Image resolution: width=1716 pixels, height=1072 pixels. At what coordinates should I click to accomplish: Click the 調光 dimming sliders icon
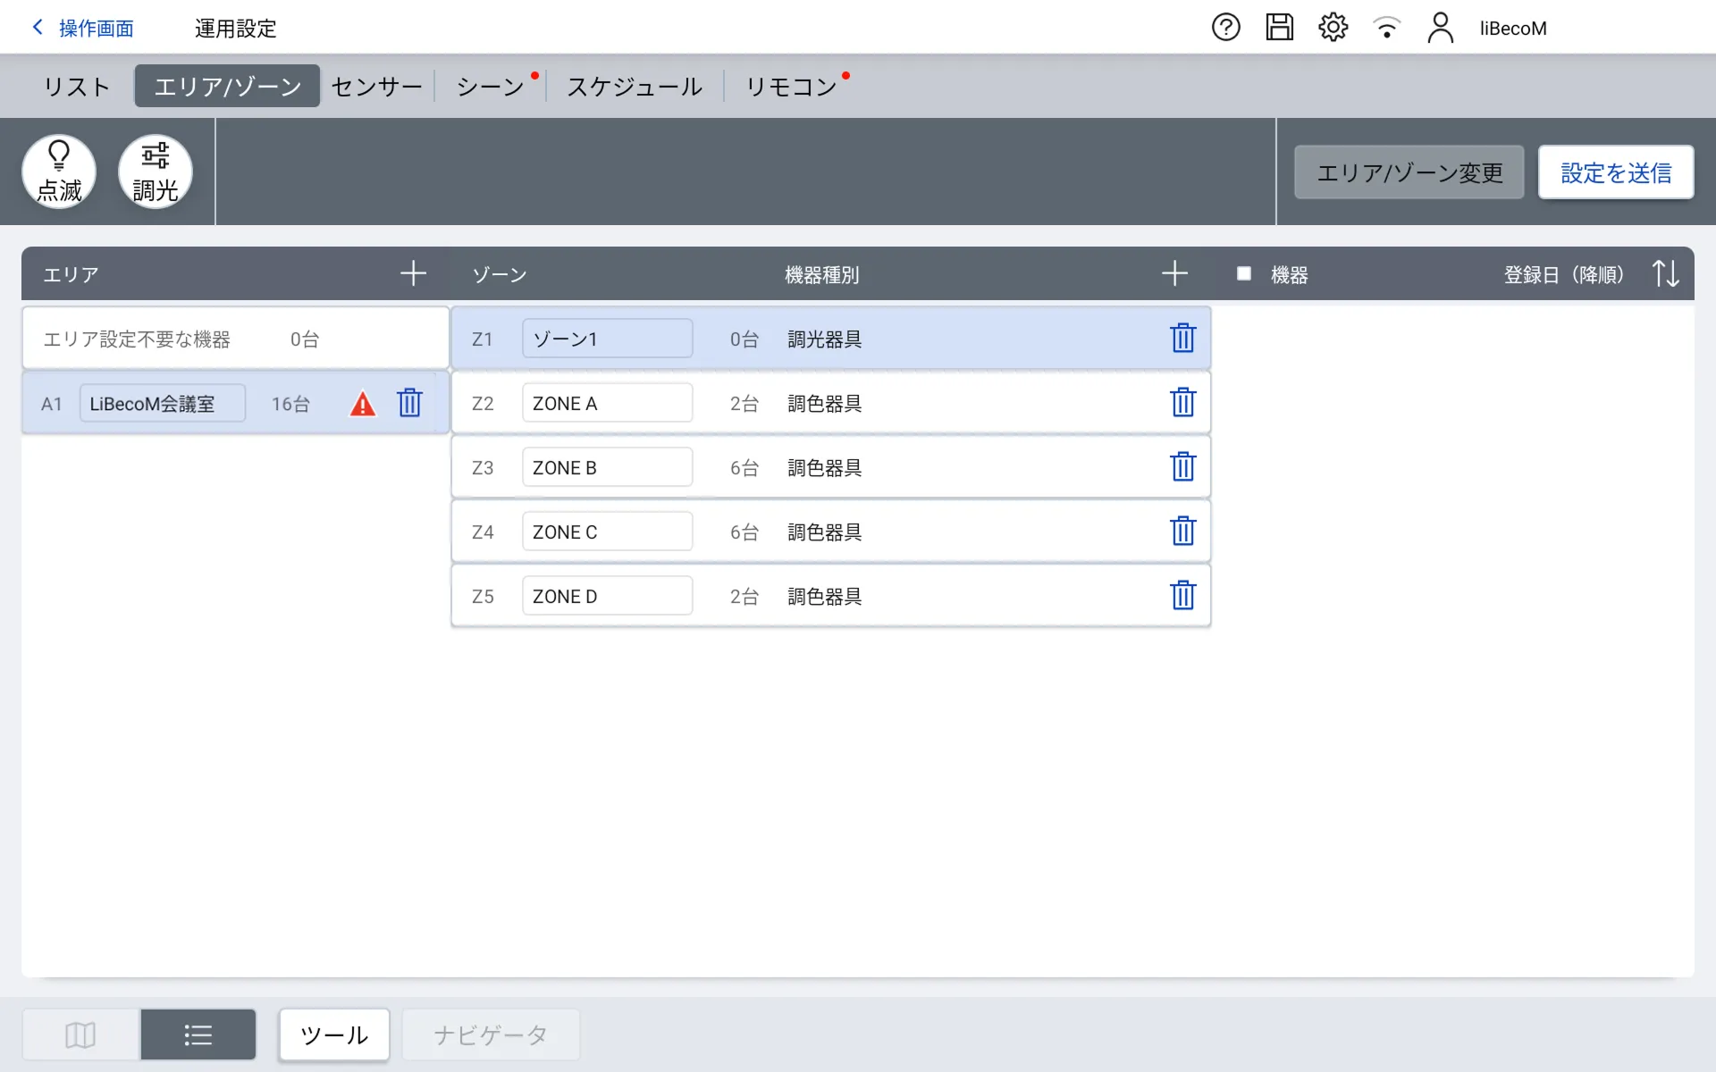pyautogui.click(x=156, y=172)
